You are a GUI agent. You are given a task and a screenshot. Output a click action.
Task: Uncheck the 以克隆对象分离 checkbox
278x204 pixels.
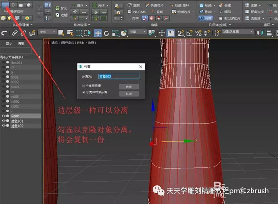click(84, 92)
